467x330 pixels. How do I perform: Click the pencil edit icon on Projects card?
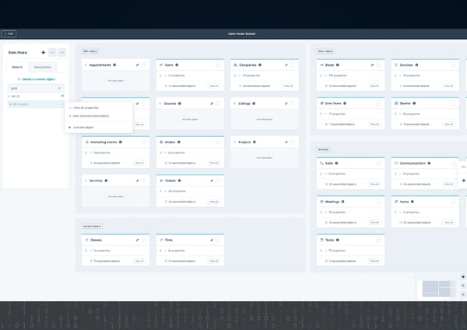286,142
